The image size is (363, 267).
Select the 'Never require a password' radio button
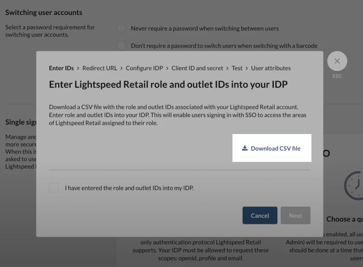(x=121, y=28)
